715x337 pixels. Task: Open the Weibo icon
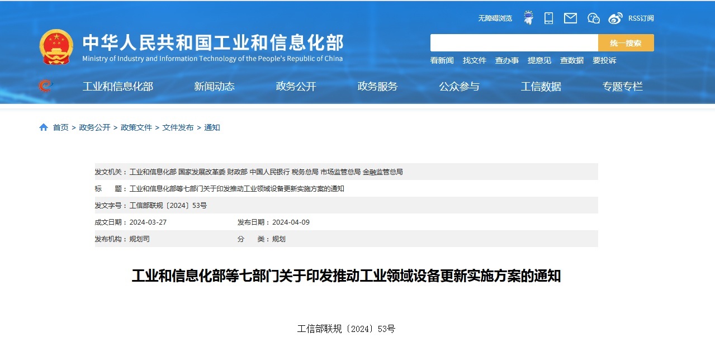pyautogui.click(x=615, y=18)
